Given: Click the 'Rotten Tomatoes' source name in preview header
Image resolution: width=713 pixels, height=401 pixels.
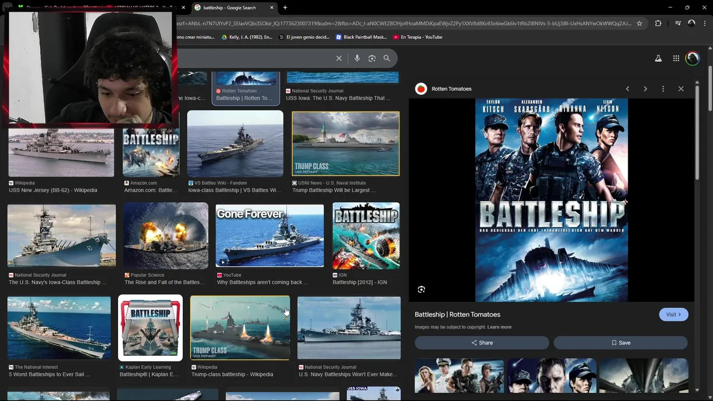Looking at the screenshot, I should coord(451,89).
